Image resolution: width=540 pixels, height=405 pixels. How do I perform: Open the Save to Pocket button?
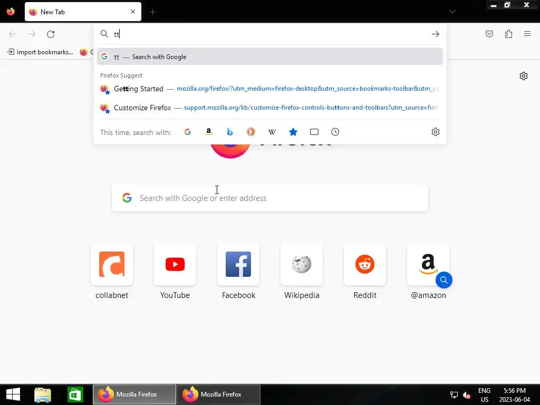(489, 34)
